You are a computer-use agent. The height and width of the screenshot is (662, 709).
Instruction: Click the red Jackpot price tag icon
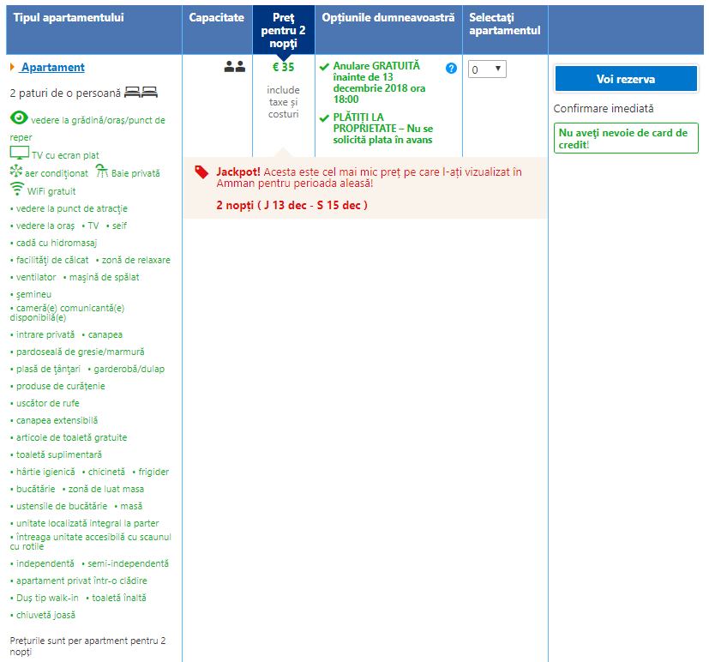pos(201,172)
